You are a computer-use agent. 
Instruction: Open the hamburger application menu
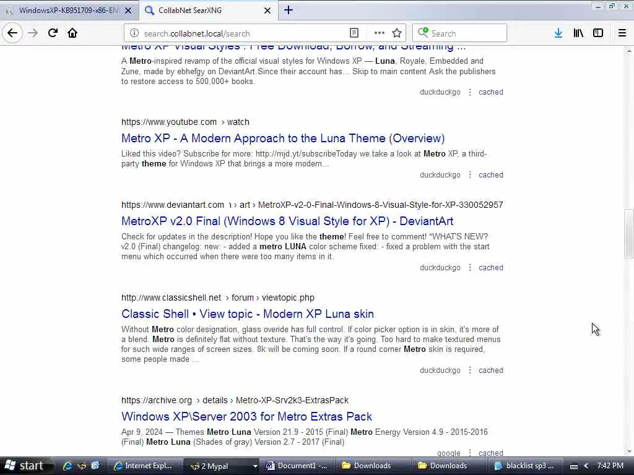coord(622,33)
